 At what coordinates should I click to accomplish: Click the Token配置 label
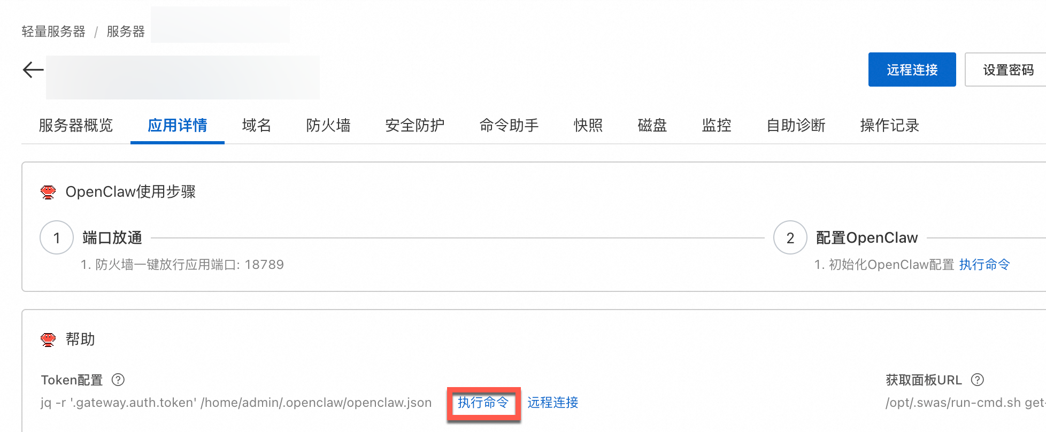(x=72, y=380)
